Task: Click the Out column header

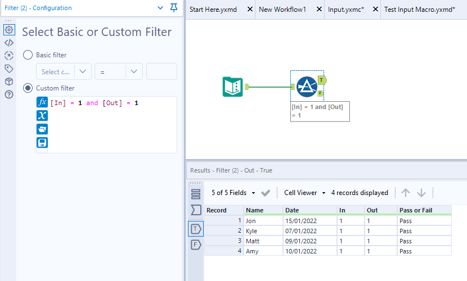Action: coord(381,210)
